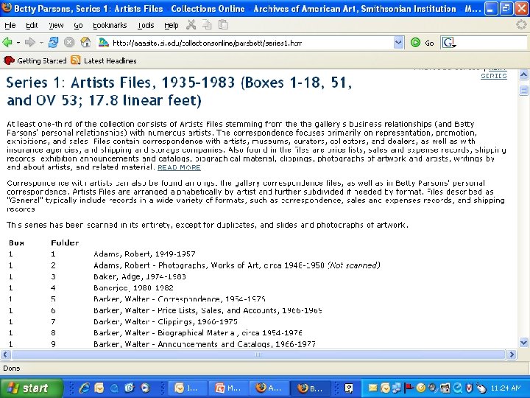Screen dimensions: 530x398
Task: Click the Firefox throbber activity icon
Action: (x=521, y=25)
